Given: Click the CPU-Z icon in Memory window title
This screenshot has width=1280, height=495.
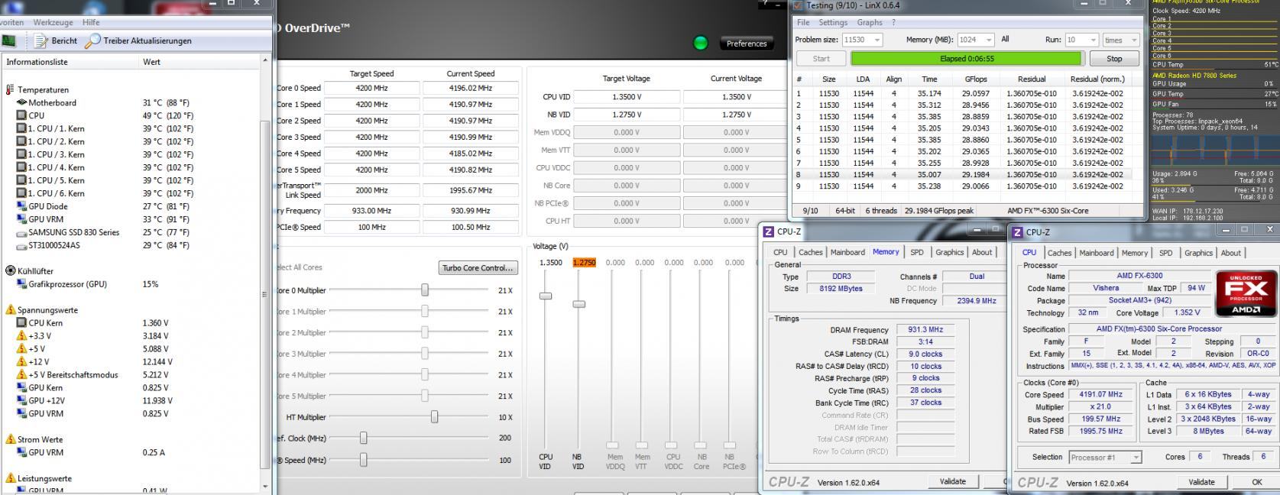Looking at the screenshot, I should coord(768,231).
